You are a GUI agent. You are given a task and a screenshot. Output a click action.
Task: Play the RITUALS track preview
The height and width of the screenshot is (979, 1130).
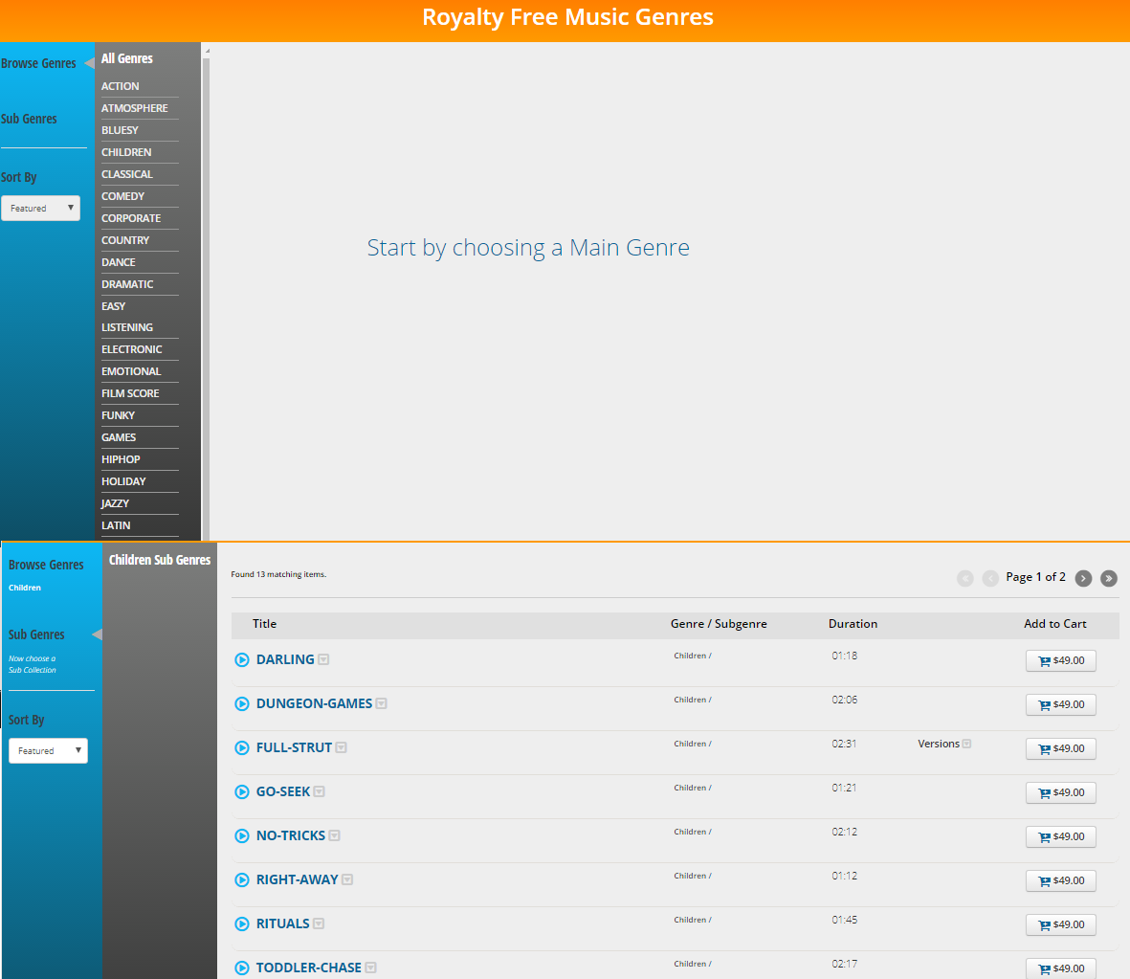(x=242, y=923)
